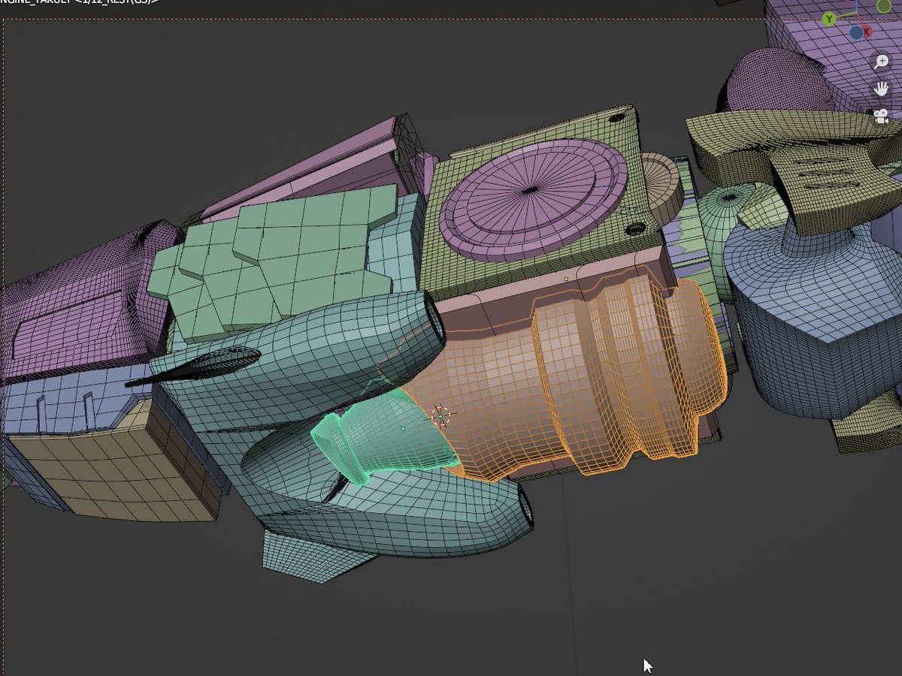Click the dark green negative-Y gizmo circle

(x=884, y=6)
